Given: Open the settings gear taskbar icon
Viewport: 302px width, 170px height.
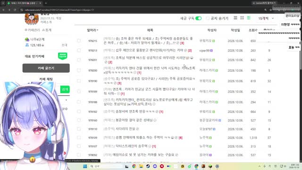Looking at the screenshot, I should [217, 166].
